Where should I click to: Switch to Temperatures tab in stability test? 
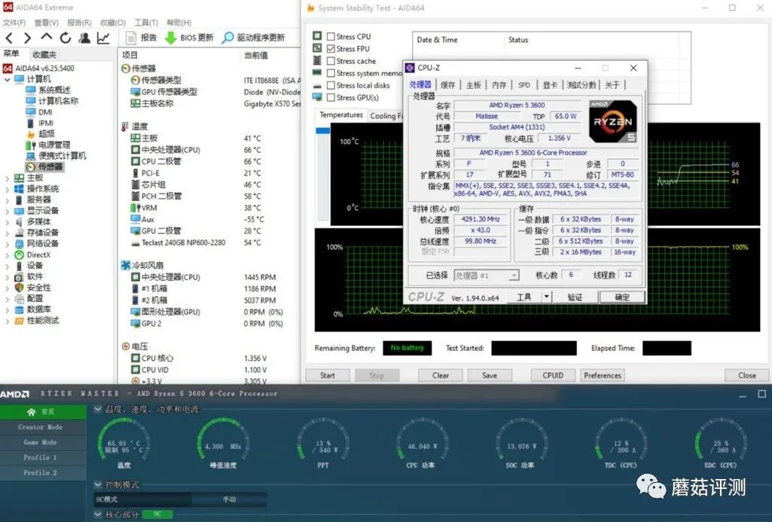coord(340,114)
